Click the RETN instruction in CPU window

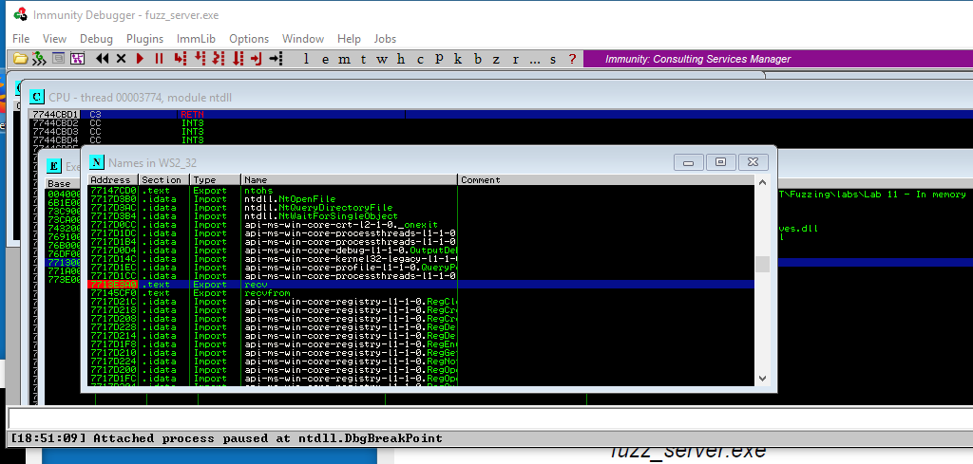[192, 115]
